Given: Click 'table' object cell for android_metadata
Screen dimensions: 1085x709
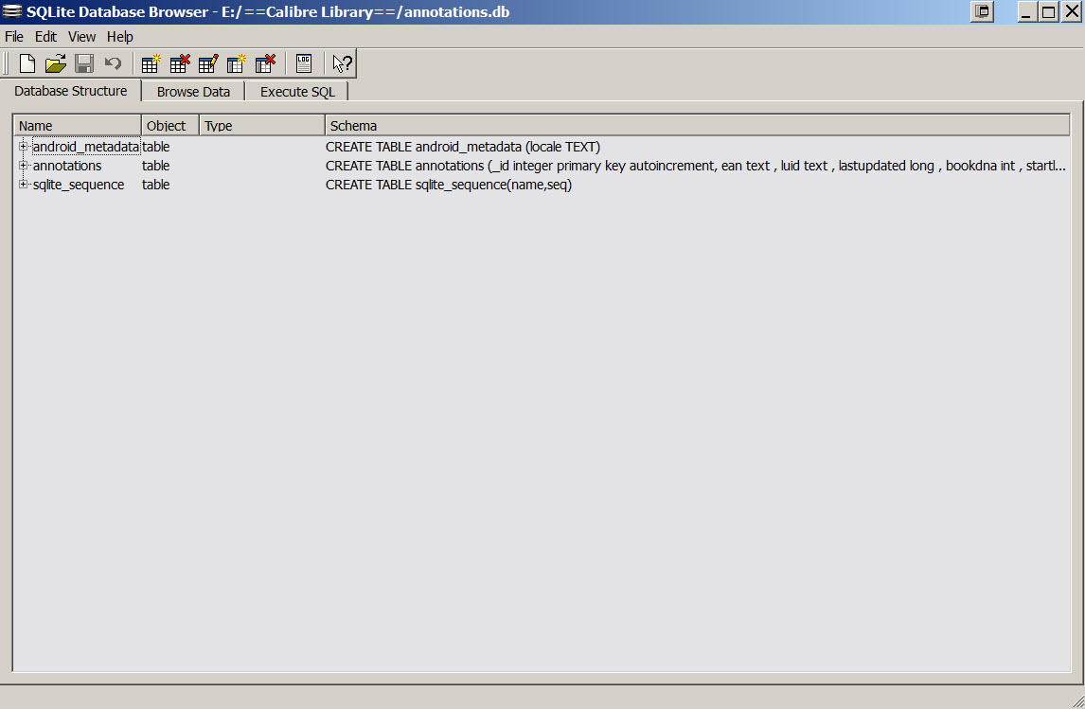Looking at the screenshot, I should click(x=155, y=147).
